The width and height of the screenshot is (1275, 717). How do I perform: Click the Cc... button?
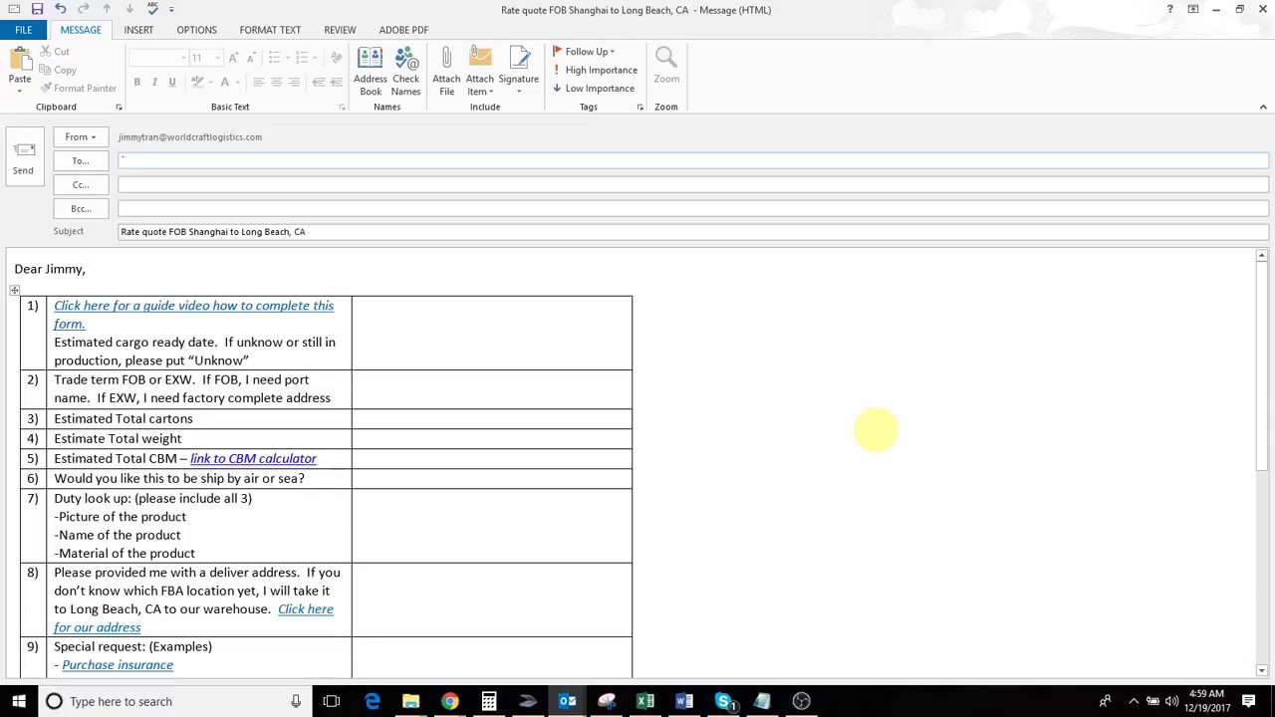pos(81,184)
